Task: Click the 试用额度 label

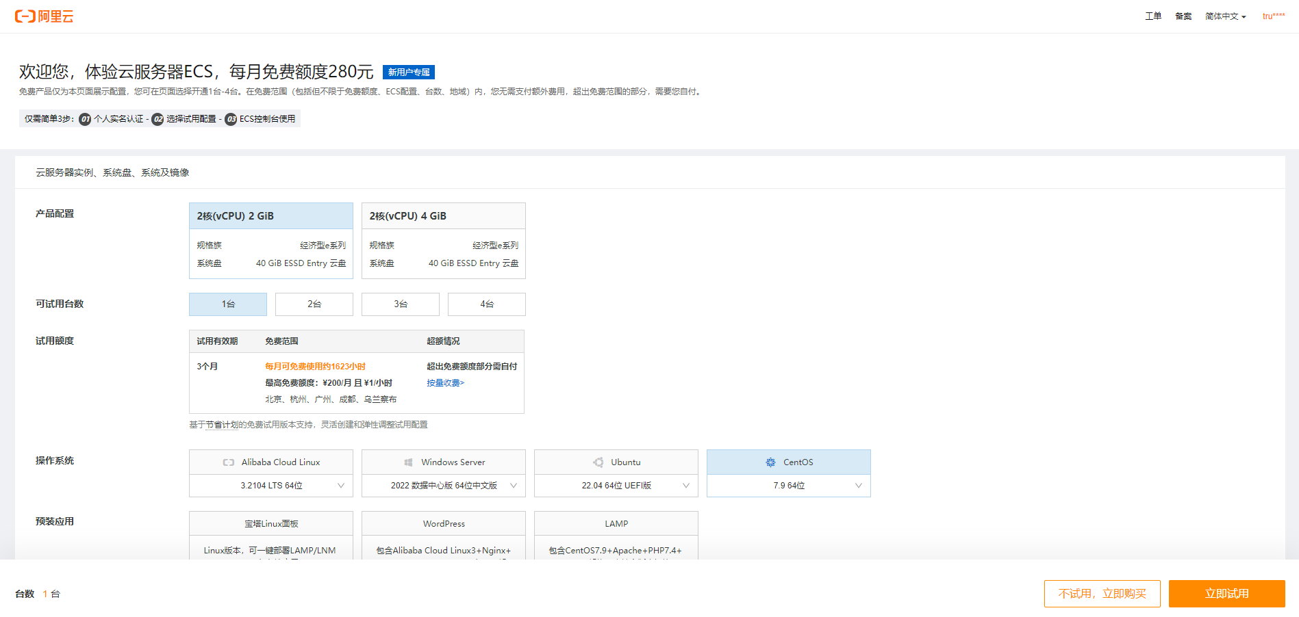Action: coord(55,341)
